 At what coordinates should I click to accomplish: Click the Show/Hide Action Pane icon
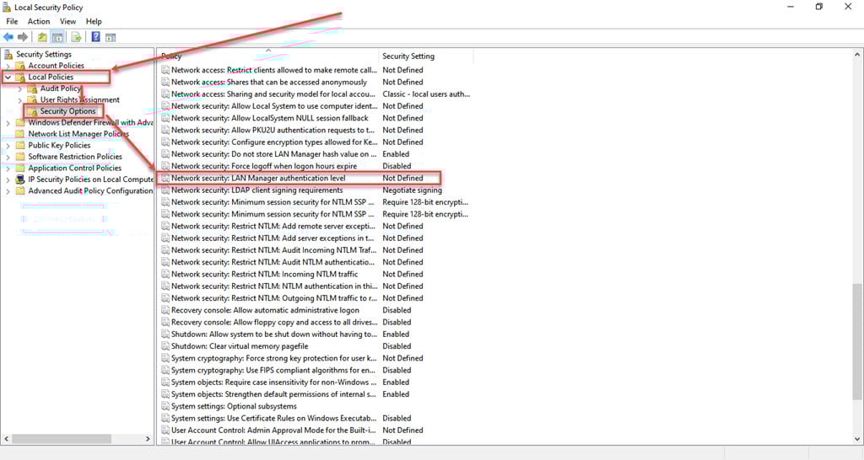[111, 37]
